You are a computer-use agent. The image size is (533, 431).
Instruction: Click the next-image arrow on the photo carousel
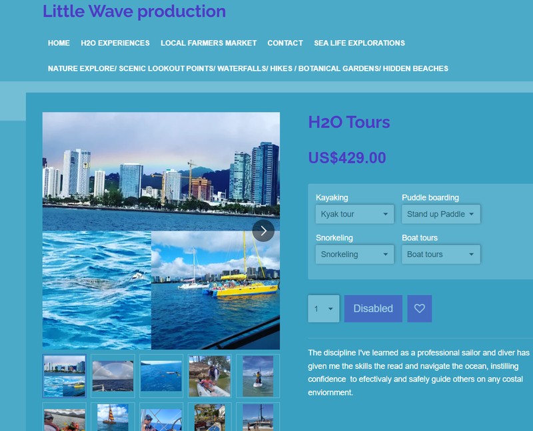tap(263, 230)
